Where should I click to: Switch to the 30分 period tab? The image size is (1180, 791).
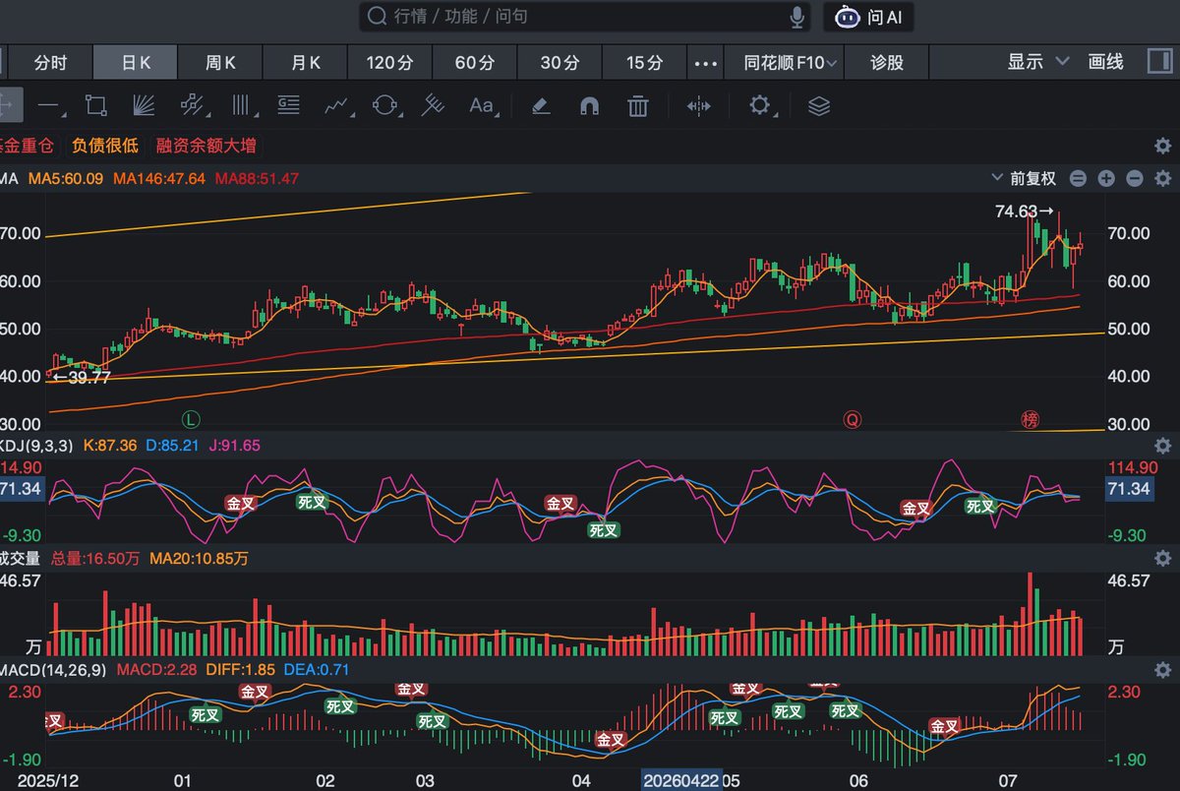pos(560,62)
